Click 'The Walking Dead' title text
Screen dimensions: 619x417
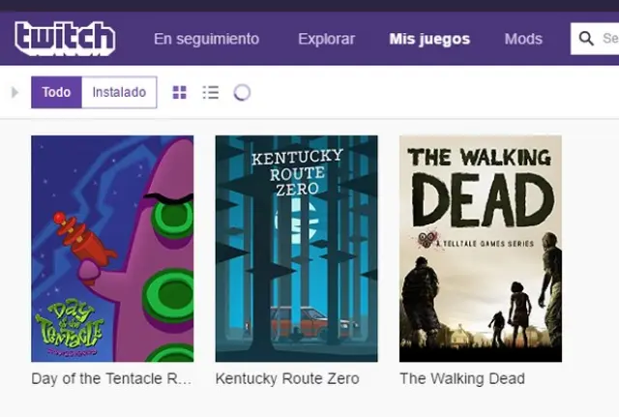(462, 378)
